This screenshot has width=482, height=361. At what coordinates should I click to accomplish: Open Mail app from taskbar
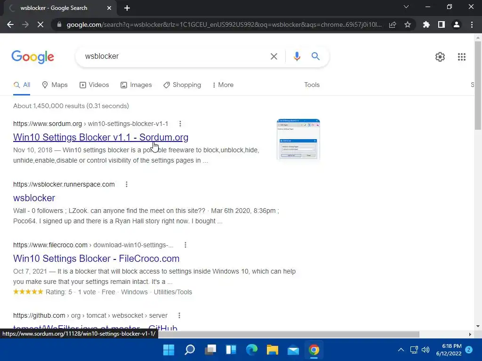pyautogui.click(x=293, y=350)
